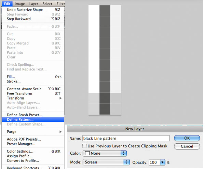Click the layer Name text field
This screenshot has width=205, height=169.
tap(126, 138)
